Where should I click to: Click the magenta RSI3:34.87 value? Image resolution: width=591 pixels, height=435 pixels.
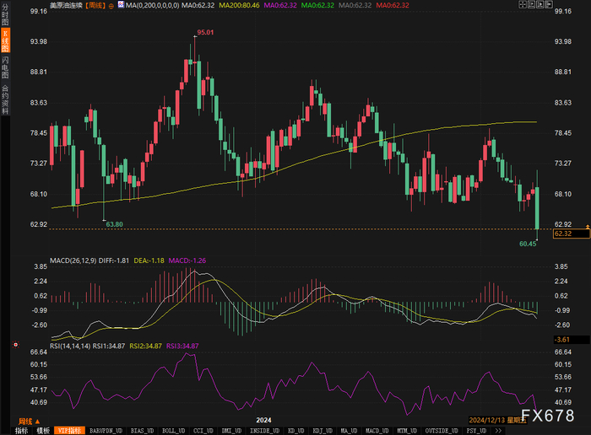point(182,346)
